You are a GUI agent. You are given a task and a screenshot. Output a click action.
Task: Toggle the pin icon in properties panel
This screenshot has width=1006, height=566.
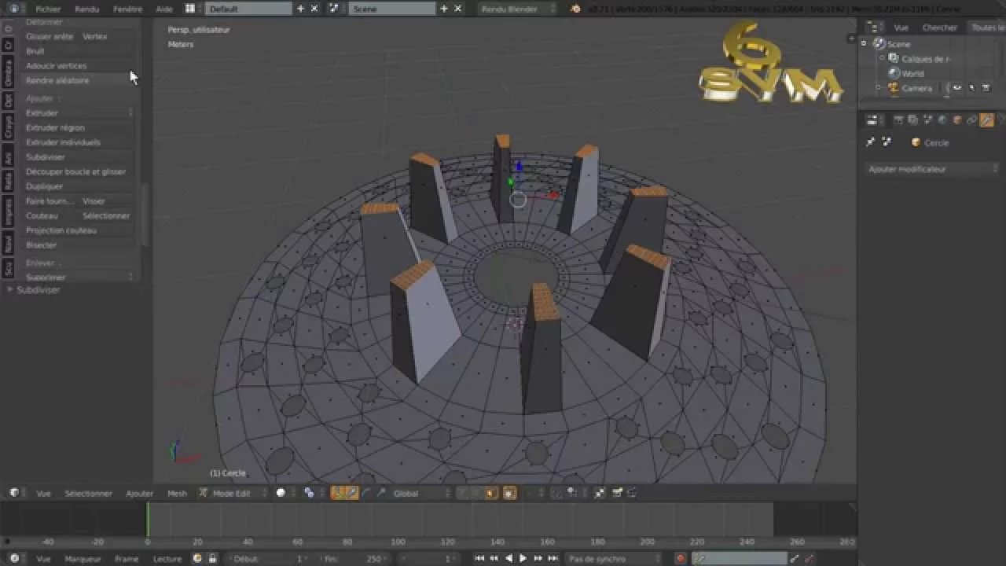(871, 142)
